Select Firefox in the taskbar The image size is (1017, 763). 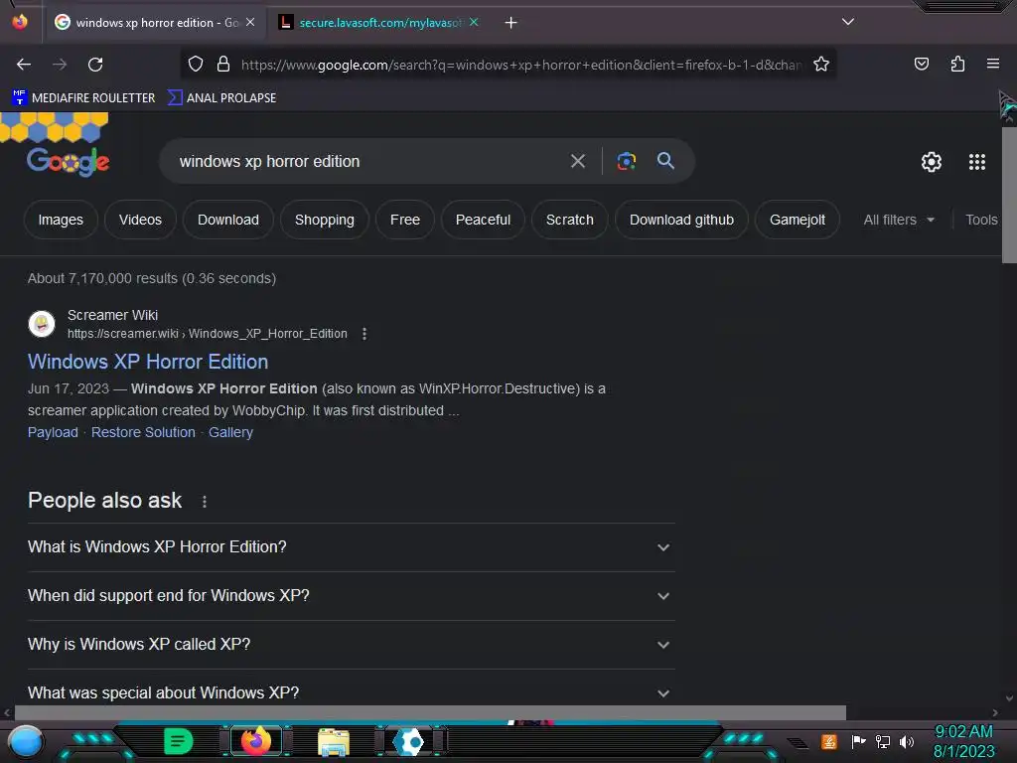pyautogui.click(x=256, y=741)
